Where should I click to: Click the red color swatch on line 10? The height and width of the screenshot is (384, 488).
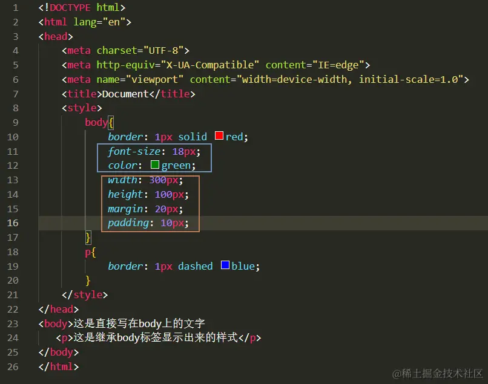point(219,136)
